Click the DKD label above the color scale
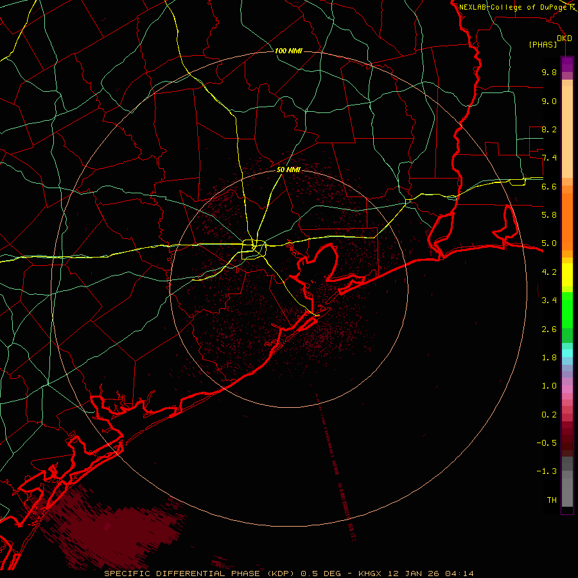 [x=565, y=39]
